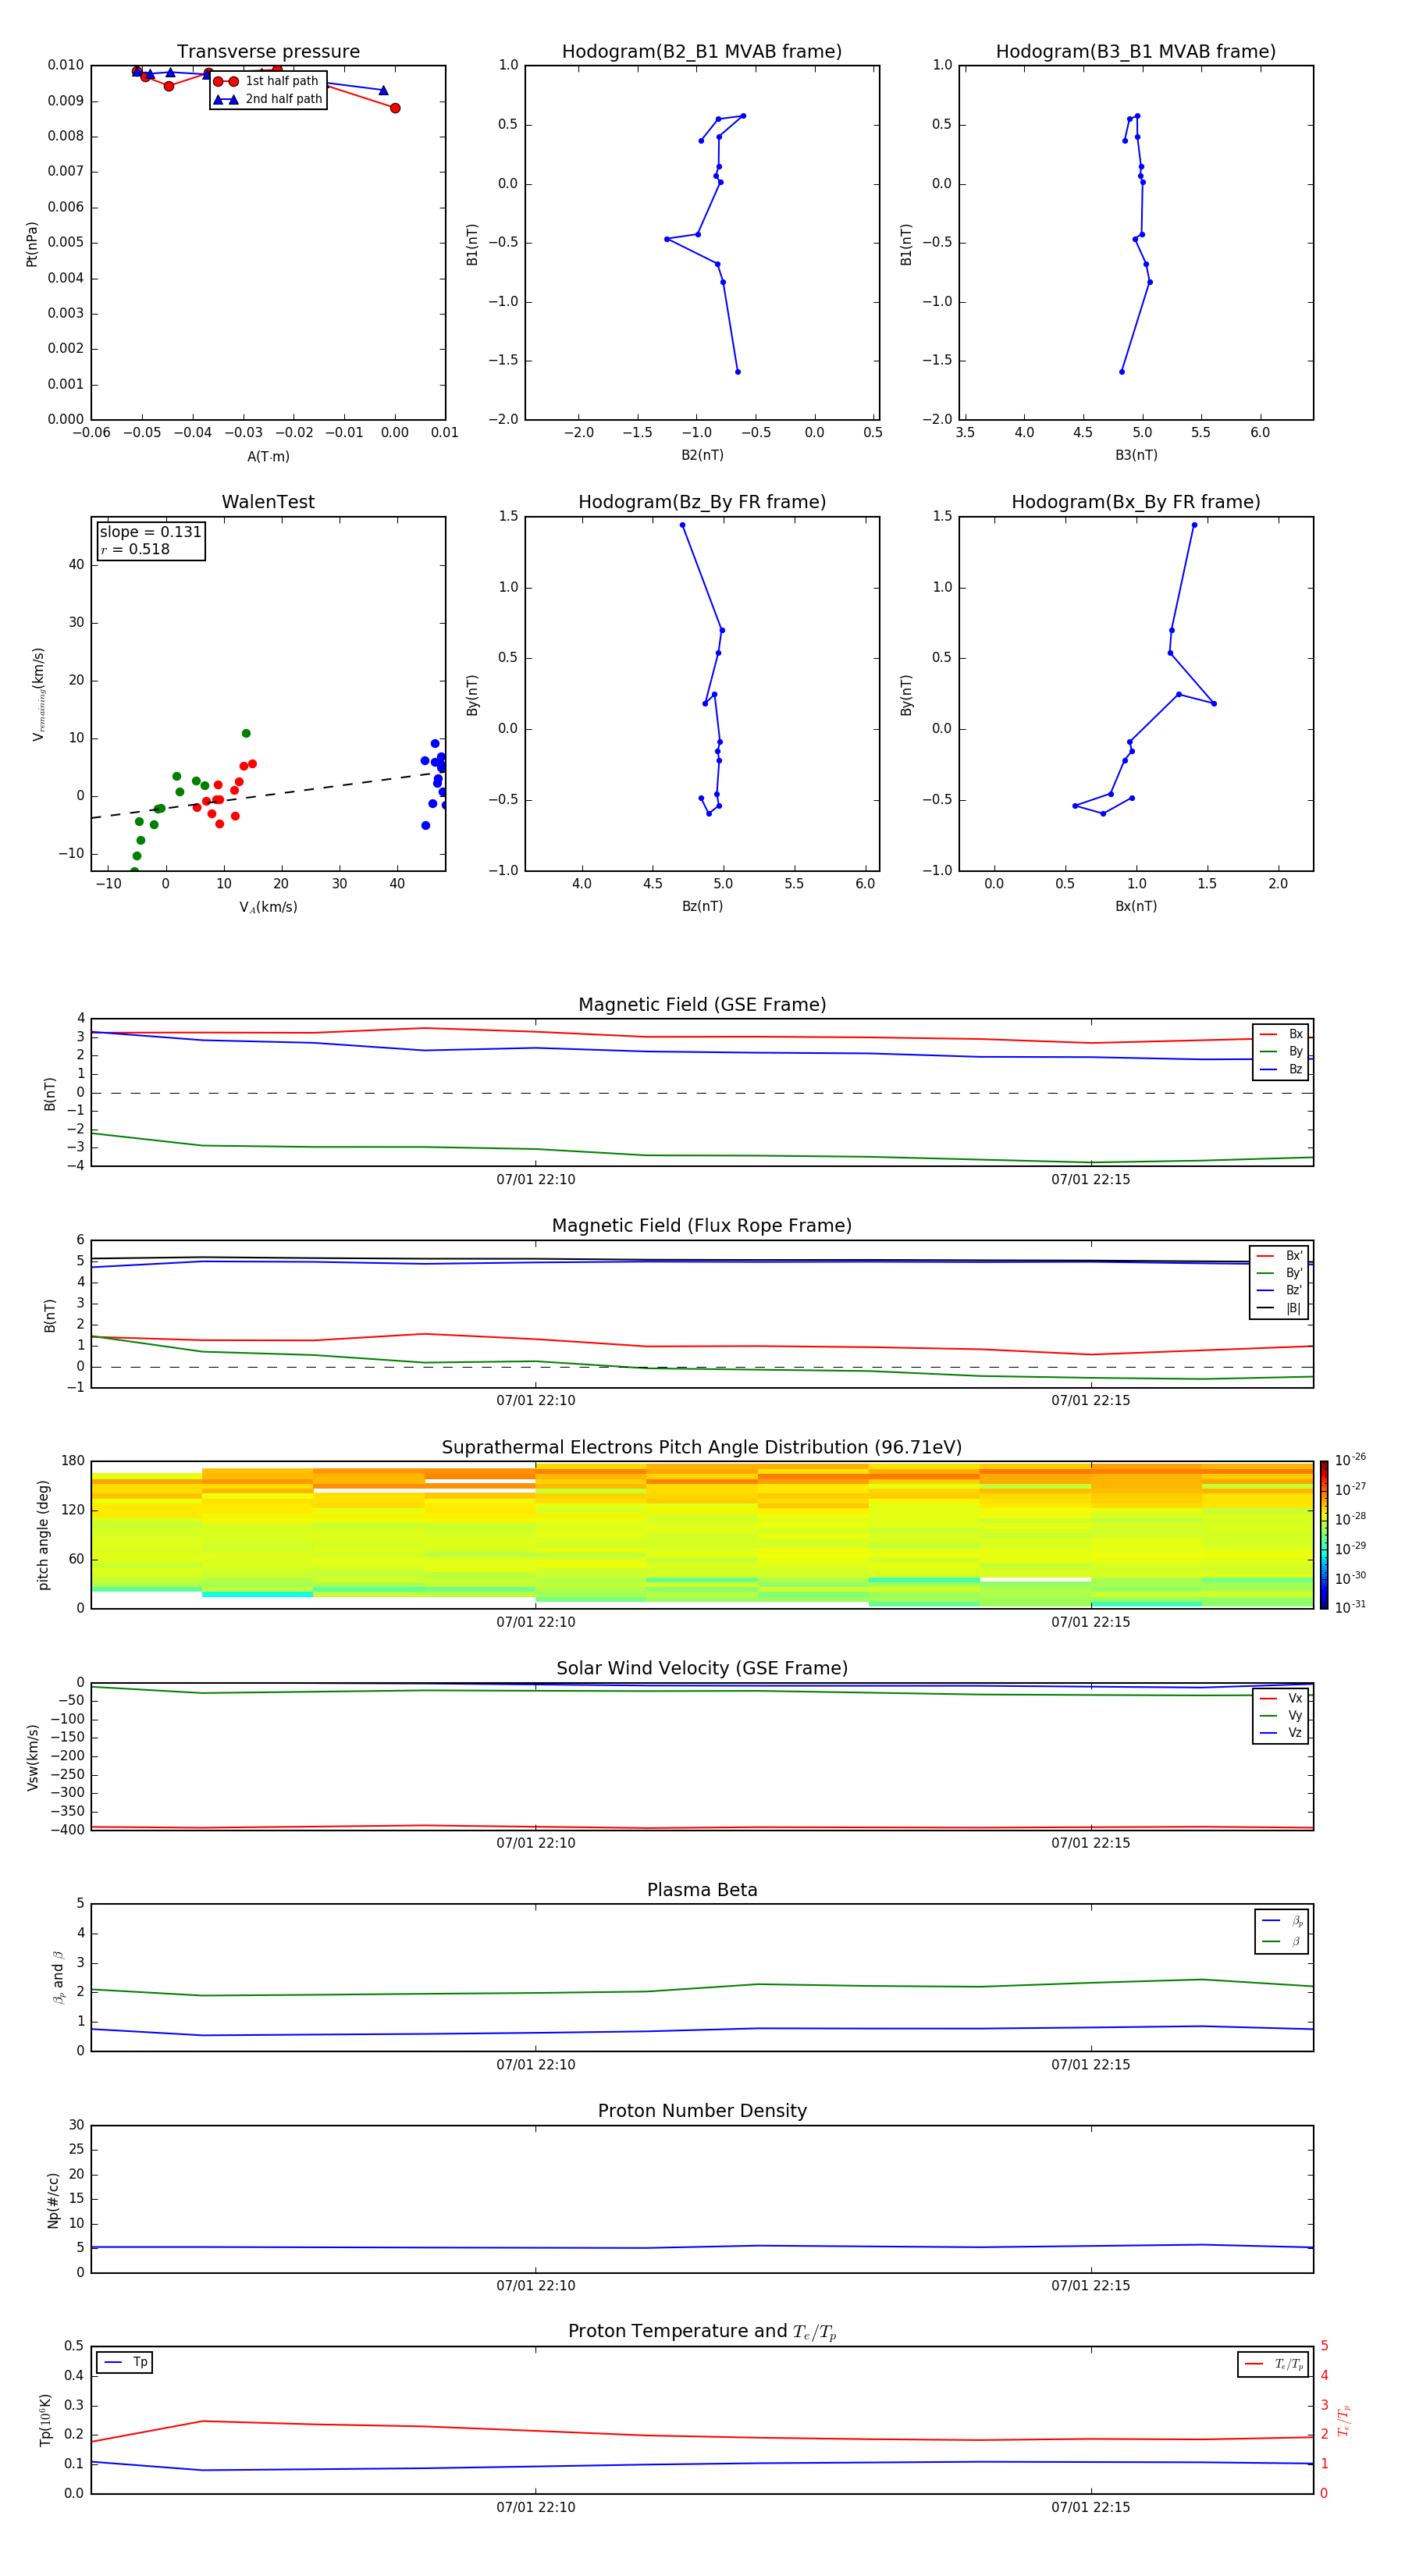Click the topmost point in Bz_By hodogram

point(683,525)
